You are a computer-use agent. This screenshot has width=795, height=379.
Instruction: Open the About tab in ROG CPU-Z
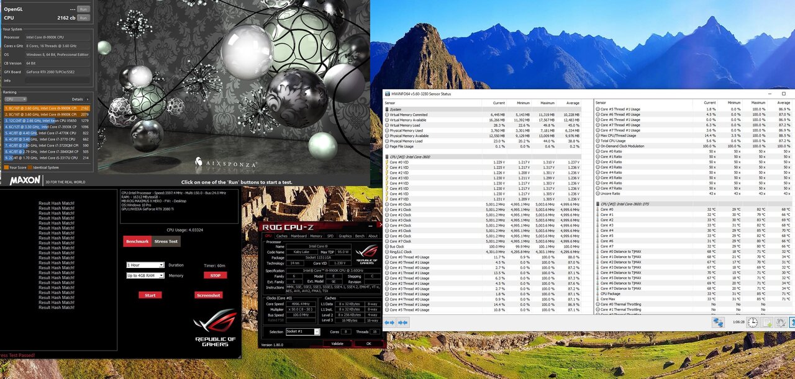coord(373,236)
